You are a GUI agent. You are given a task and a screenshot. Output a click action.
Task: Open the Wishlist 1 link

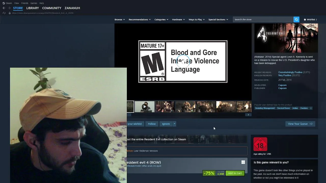(310, 19)
